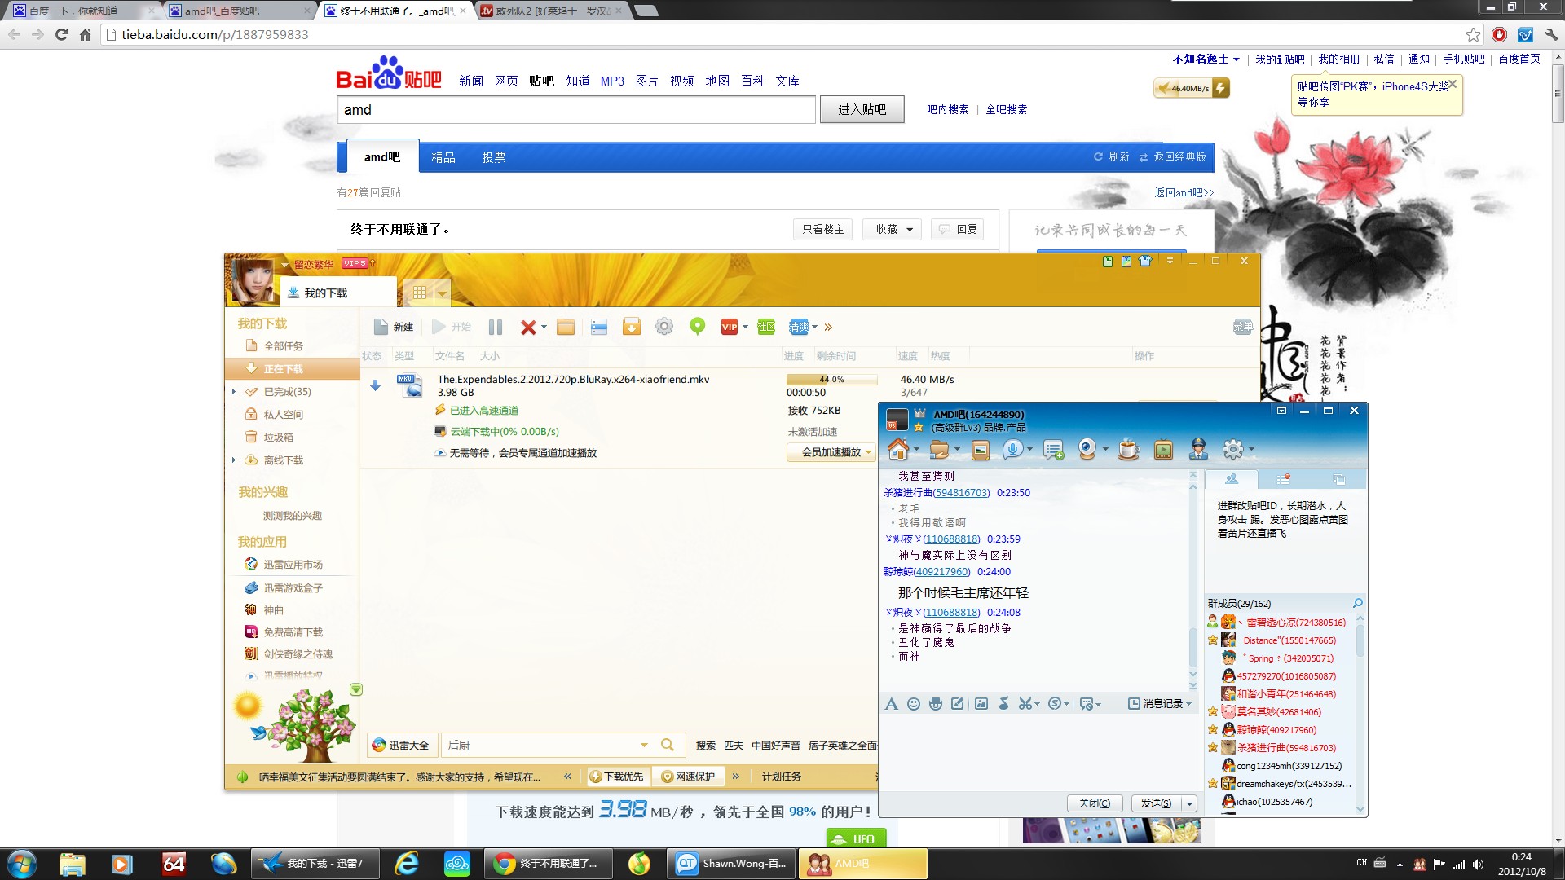Screen dimensions: 1565x880
Task: Expand the 已完成(35) tree arrow
Action: pyautogui.click(x=234, y=392)
